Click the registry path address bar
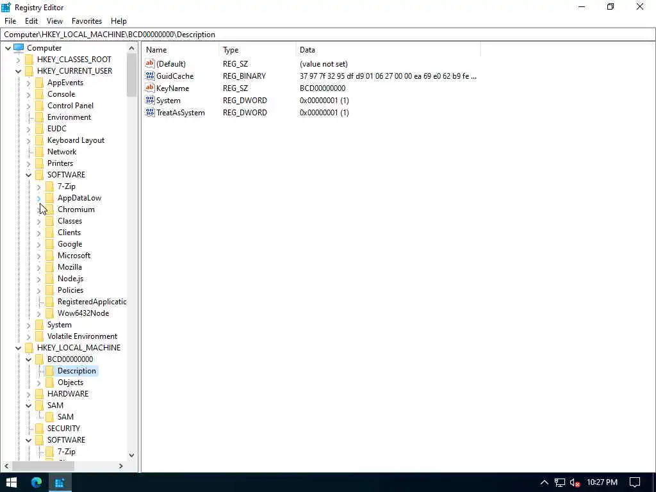The width and height of the screenshot is (656, 492). (x=328, y=35)
